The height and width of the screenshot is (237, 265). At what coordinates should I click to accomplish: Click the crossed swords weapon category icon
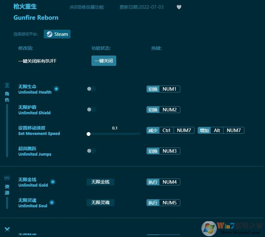click(7, 229)
